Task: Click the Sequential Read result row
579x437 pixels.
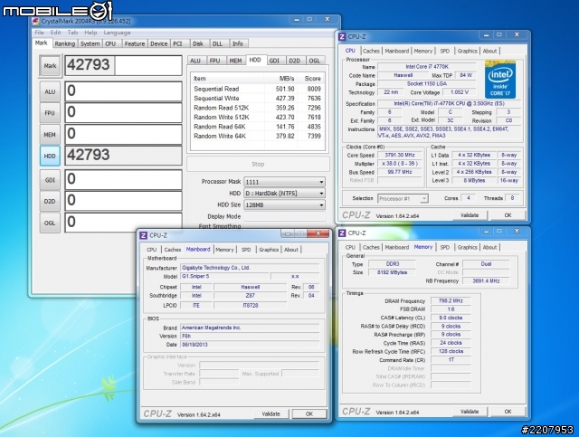Action: (257, 89)
